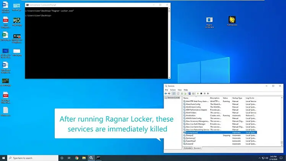Open the notification center icon
The image size is (286, 161).
pyautogui.click(x=281, y=158)
